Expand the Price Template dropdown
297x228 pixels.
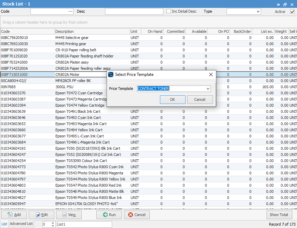pos(208,89)
